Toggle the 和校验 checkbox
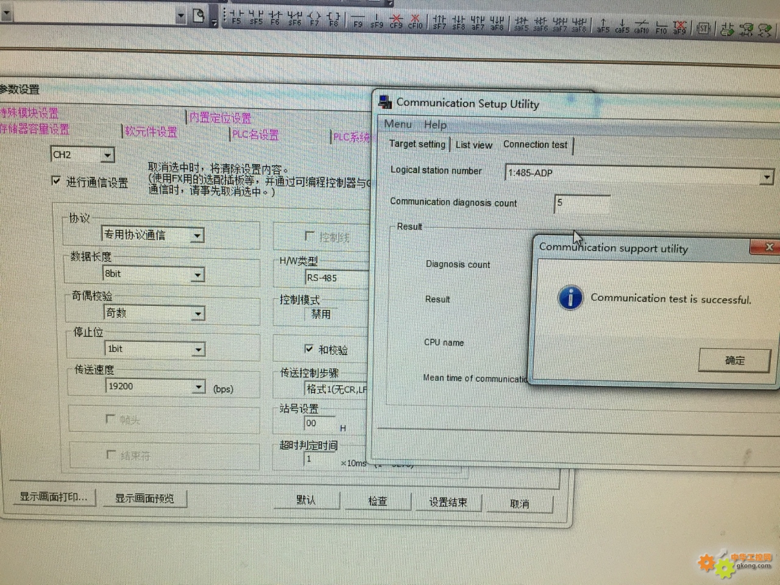The width and height of the screenshot is (780, 585). [309, 349]
